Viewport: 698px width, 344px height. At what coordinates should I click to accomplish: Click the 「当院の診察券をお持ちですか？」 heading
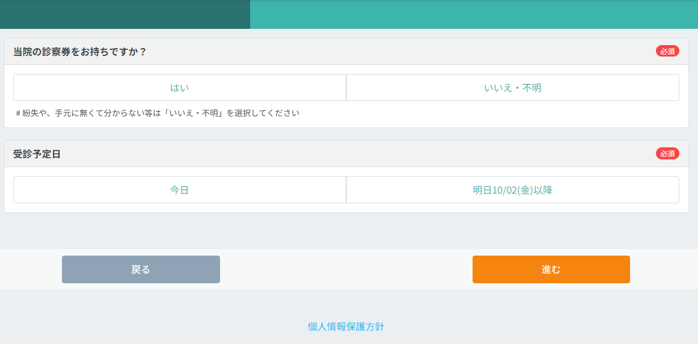pyautogui.click(x=80, y=52)
